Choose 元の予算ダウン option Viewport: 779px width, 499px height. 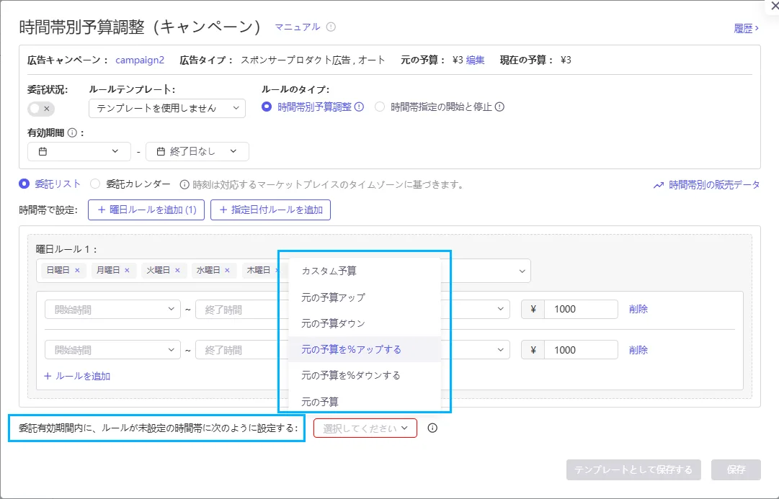click(365, 323)
